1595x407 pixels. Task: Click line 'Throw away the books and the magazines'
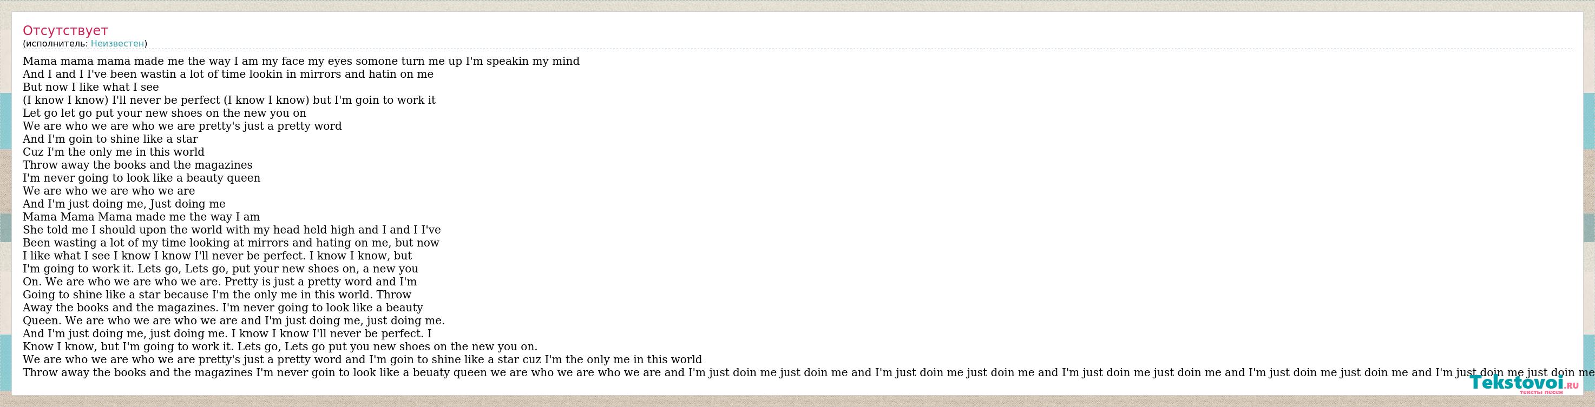(137, 165)
